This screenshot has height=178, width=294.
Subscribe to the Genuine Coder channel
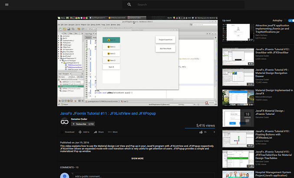pos(79,124)
